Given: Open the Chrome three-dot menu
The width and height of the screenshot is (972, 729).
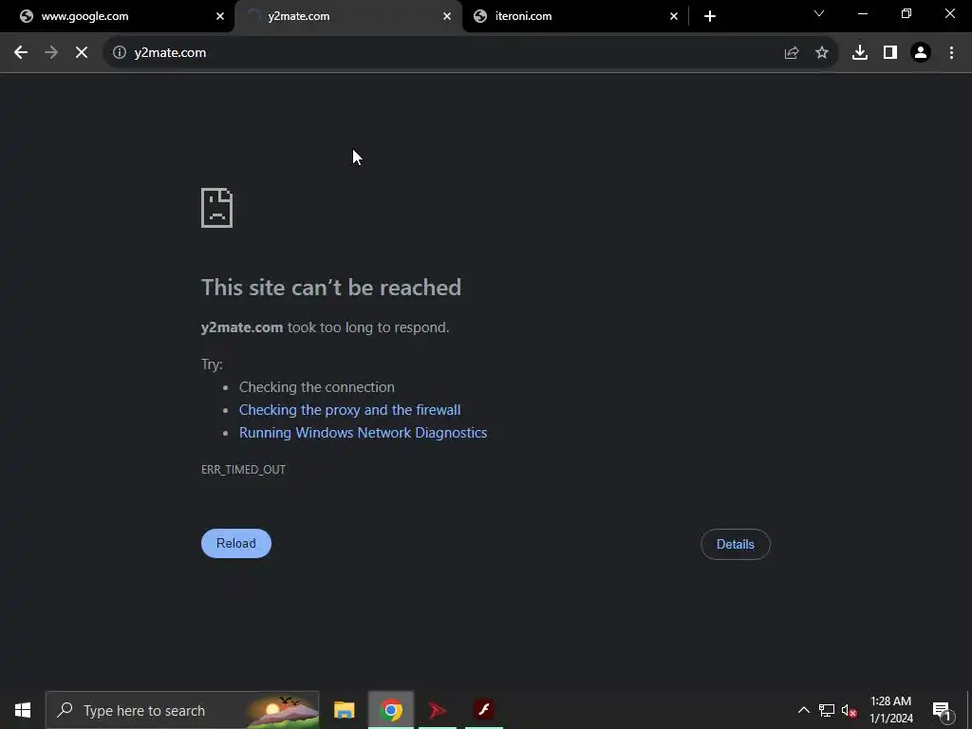Looking at the screenshot, I should pos(951,53).
